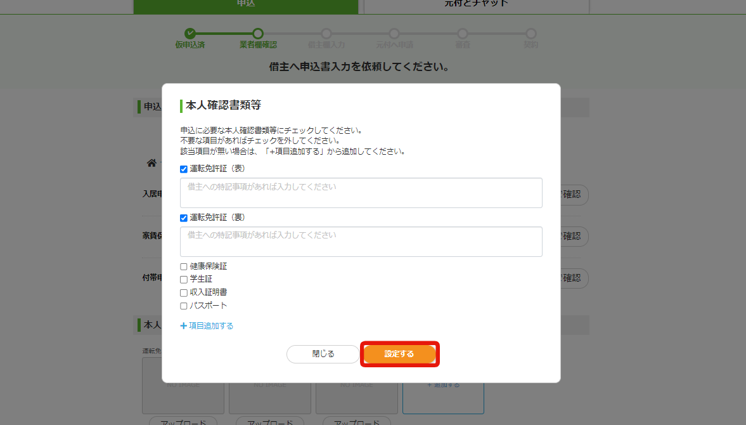Click the 契約 progress step circle

coord(531,34)
